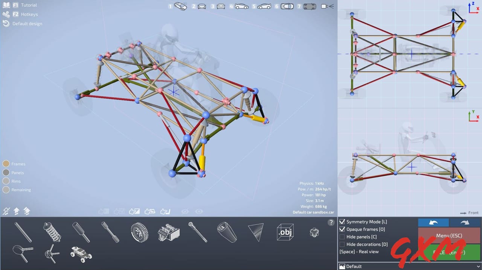
Task: Open the .obj model import tool
Action: tap(285, 232)
